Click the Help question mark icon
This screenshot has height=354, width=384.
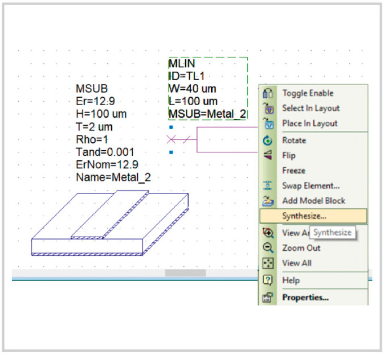pyautogui.click(x=269, y=281)
